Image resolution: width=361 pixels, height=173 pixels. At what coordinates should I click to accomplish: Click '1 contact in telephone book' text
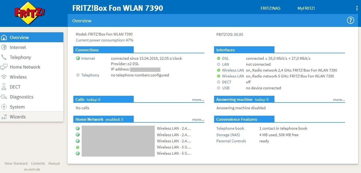(283, 128)
